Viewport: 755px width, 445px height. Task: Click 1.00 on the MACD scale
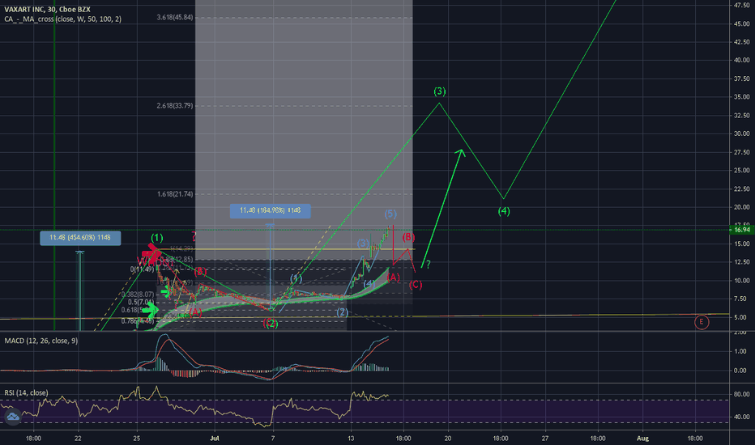click(x=740, y=352)
